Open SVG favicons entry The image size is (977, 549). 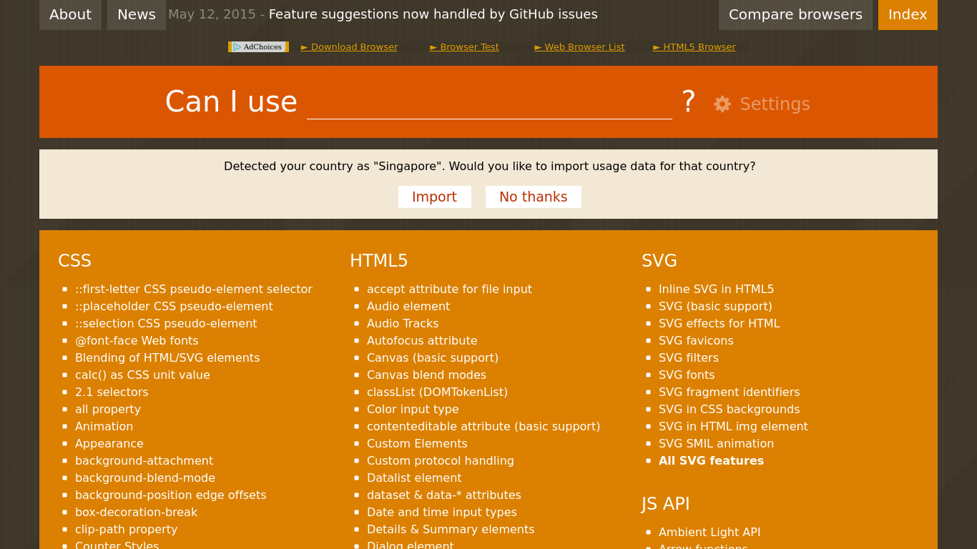point(696,341)
